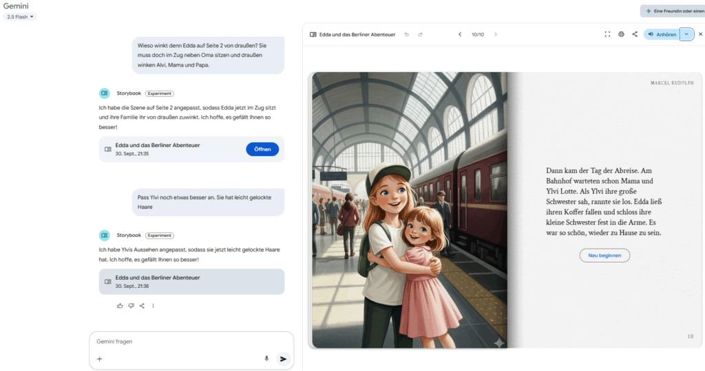Print the storybook using the printer icon

tap(621, 34)
